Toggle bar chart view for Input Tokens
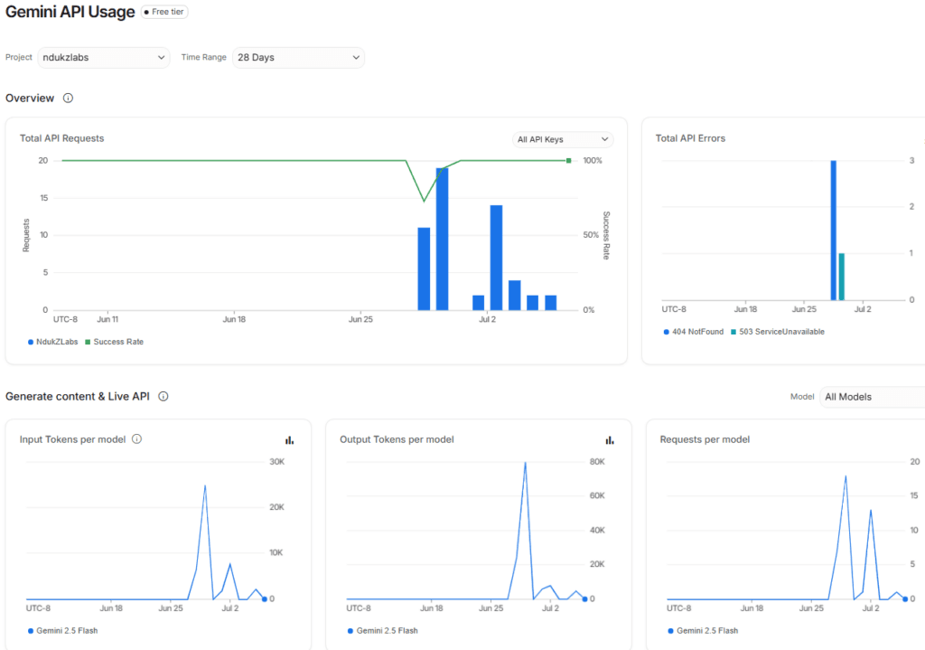This screenshot has height=650, width=925. click(290, 440)
